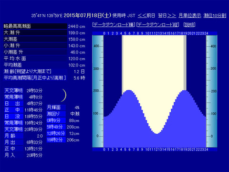Viewport: 229px width, 172px height.
Task: Go to next day link 翌日>>
Action: [167, 15]
